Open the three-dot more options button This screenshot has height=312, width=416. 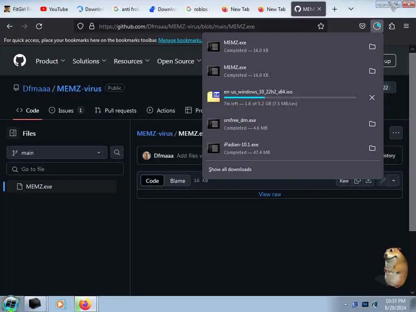(396, 133)
